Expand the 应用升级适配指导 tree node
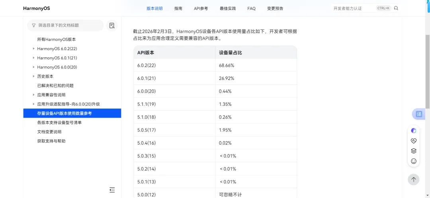Image resolution: width=430 pixels, height=198 pixels. point(34,104)
